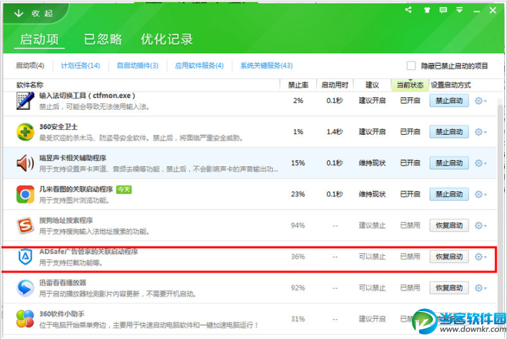Click 建议禁止 suggestion for 搜狗
This screenshot has height=339, width=507.
(372, 225)
